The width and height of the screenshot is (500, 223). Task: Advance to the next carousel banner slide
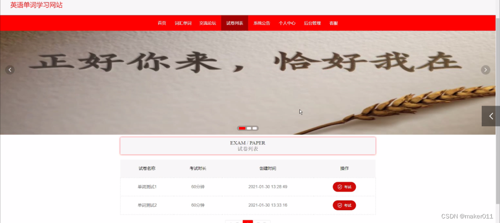tap(485, 69)
